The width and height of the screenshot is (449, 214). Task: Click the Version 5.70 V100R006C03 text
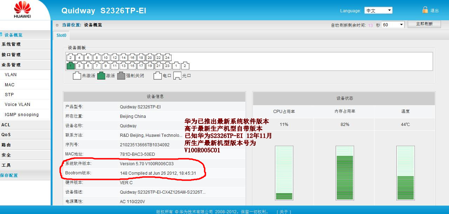(x=147, y=164)
